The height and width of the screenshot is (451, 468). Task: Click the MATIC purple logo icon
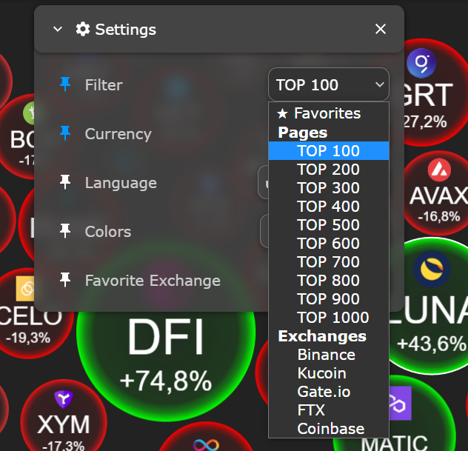pos(401,404)
